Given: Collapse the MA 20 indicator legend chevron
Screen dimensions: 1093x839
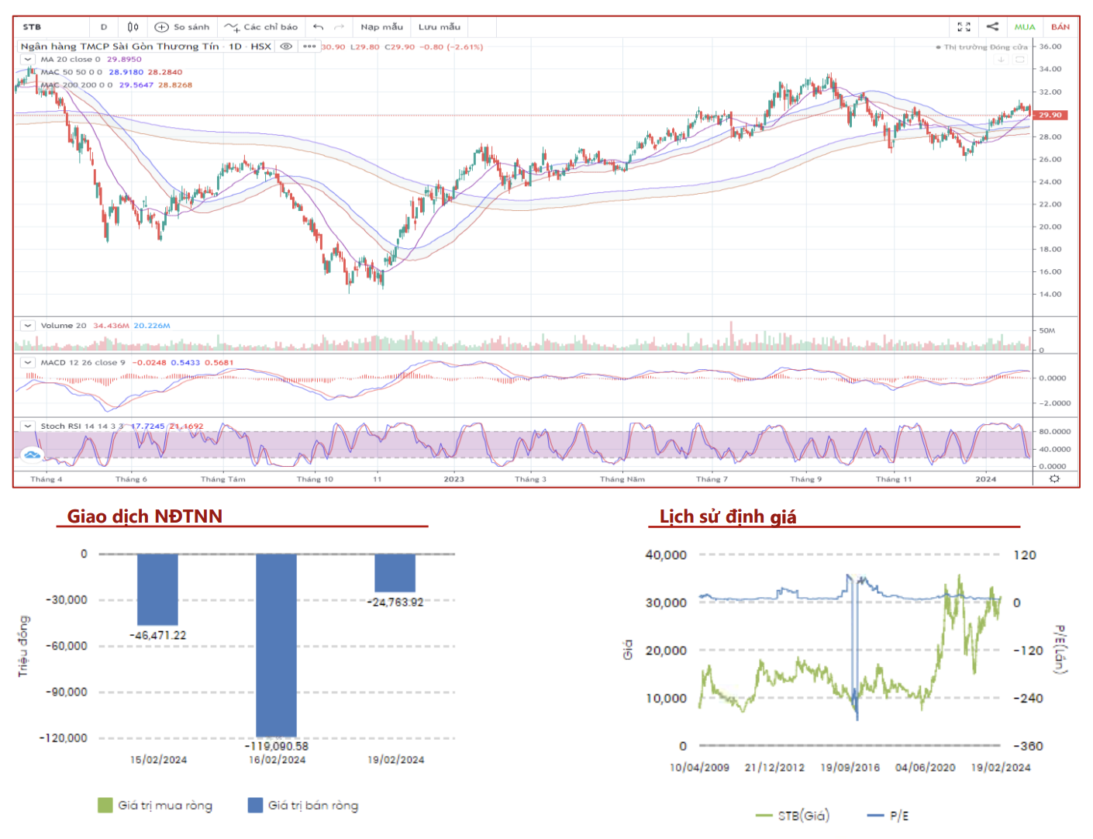Looking at the screenshot, I should (x=28, y=59).
